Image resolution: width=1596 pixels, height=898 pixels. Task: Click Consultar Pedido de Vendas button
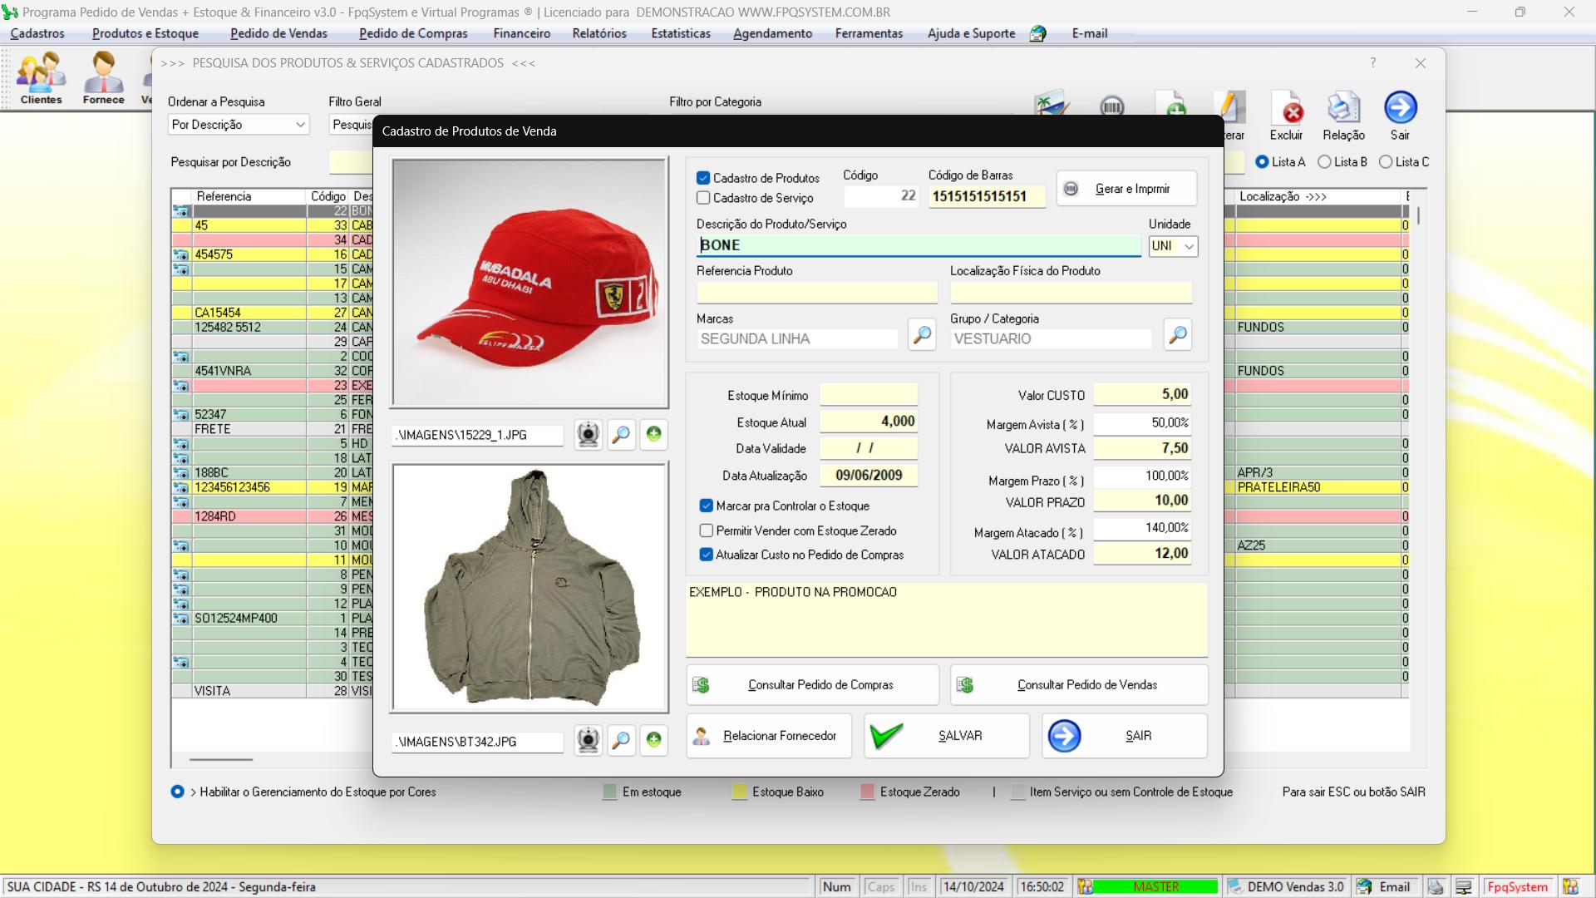point(1086,684)
